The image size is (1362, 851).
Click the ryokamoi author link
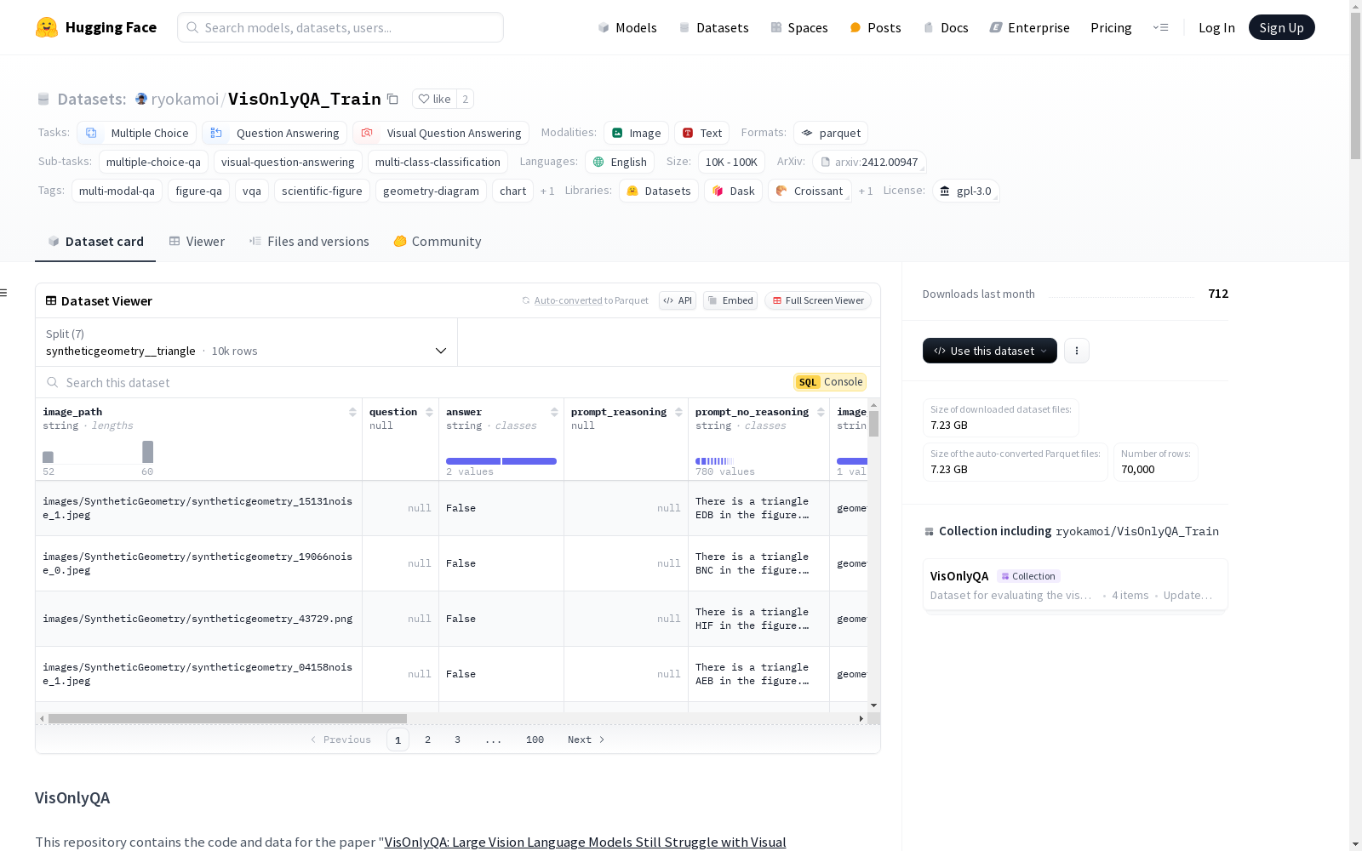185,99
